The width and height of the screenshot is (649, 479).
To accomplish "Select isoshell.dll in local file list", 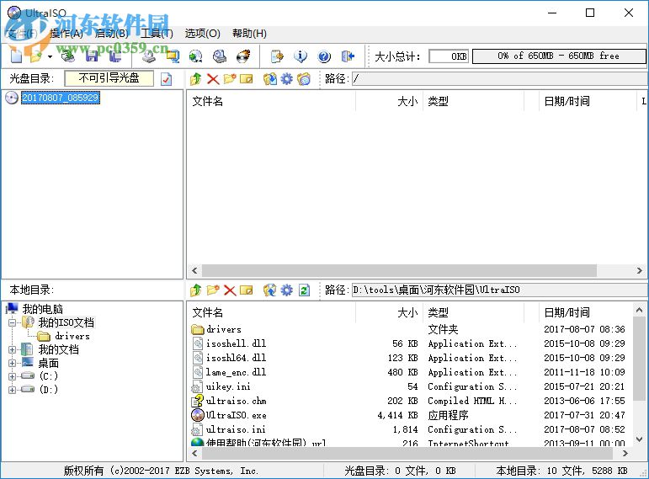I will click(x=409, y=343).
